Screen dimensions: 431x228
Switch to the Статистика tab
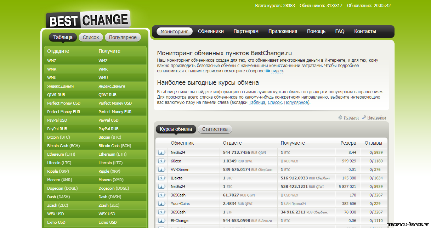point(215,129)
